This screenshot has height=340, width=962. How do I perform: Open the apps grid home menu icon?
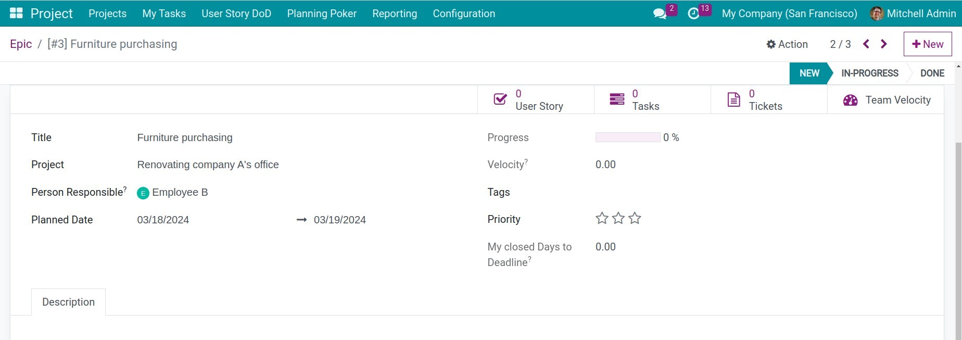(16, 13)
